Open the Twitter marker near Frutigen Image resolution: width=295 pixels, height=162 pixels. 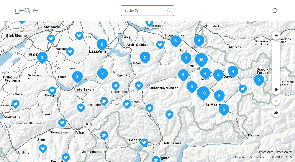[52, 90]
